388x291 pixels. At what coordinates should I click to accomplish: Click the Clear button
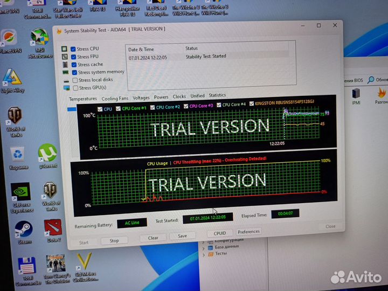coord(153,238)
